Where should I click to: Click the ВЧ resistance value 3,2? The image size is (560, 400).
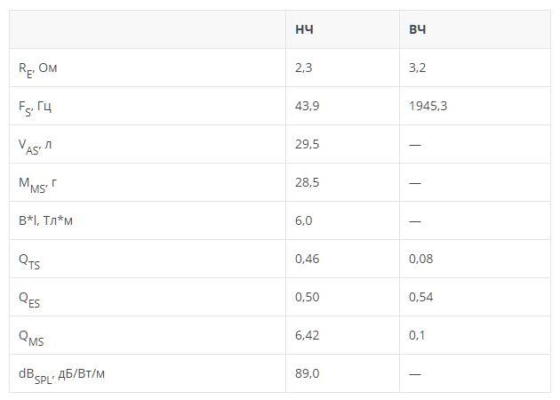click(x=417, y=68)
